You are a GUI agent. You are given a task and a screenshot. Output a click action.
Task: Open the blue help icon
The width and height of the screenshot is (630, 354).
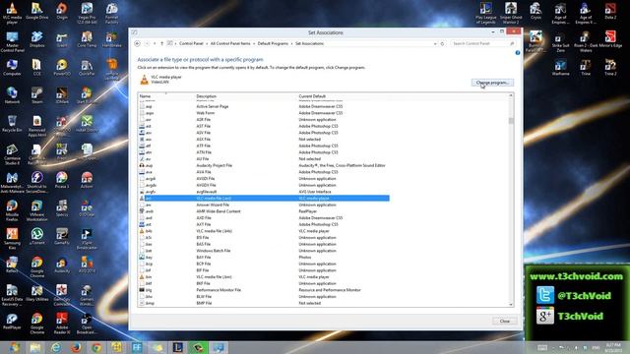tap(518, 52)
